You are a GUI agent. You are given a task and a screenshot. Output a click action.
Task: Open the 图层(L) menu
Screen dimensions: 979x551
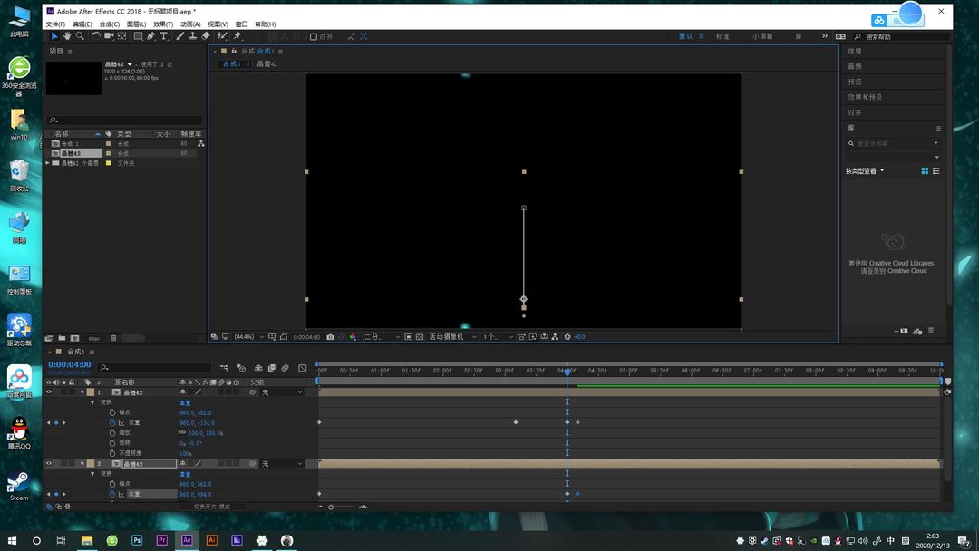pyautogui.click(x=136, y=24)
